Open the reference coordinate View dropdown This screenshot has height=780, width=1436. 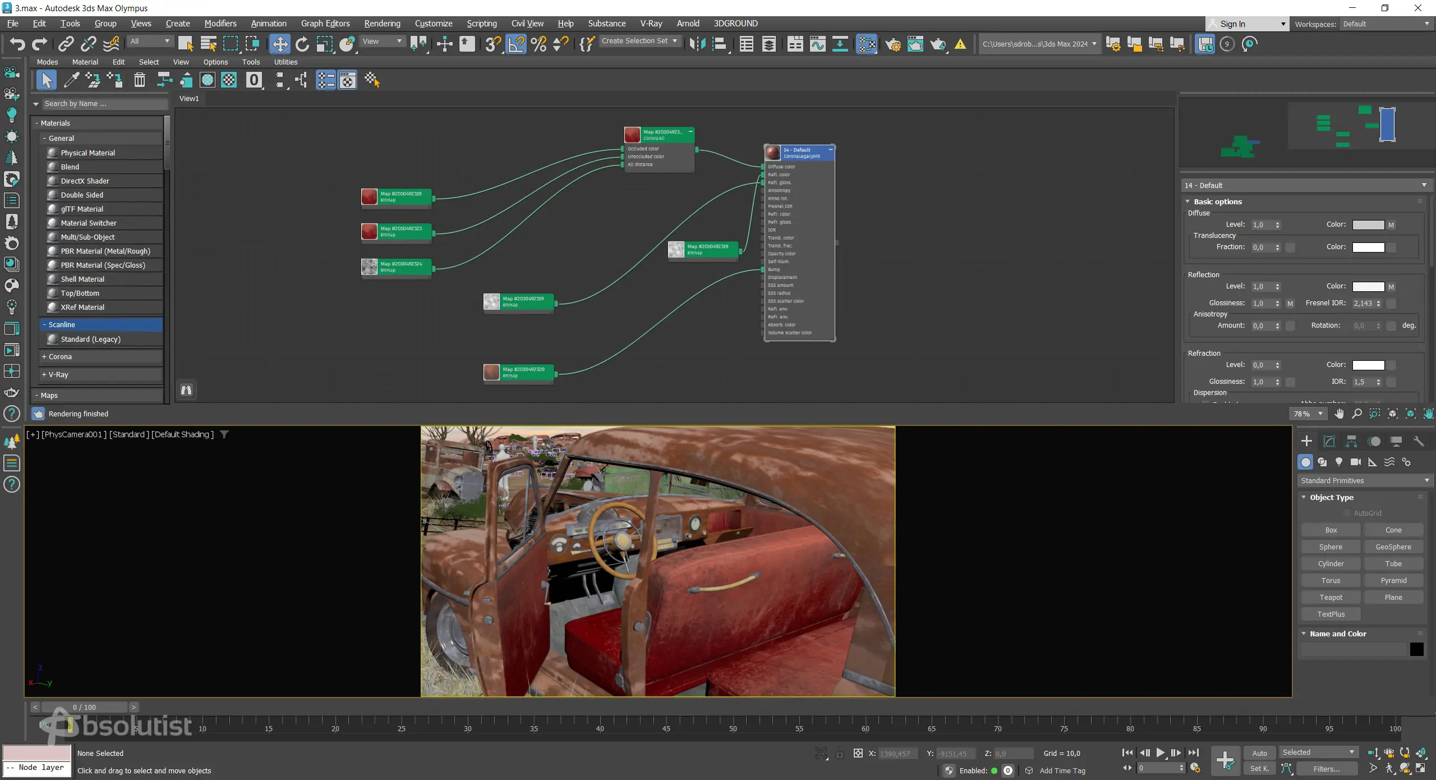click(382, 41)
